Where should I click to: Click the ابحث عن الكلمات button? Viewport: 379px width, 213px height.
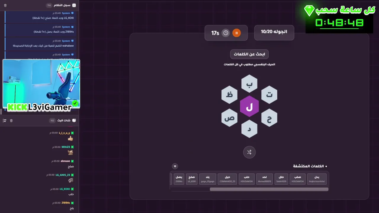[249, 54]
